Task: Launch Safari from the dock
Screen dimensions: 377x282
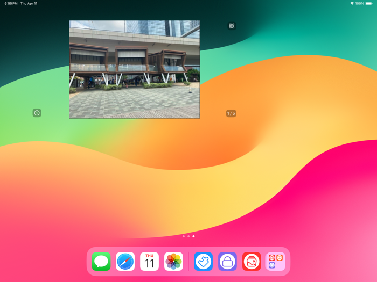Action: click(x=125, y=262)
